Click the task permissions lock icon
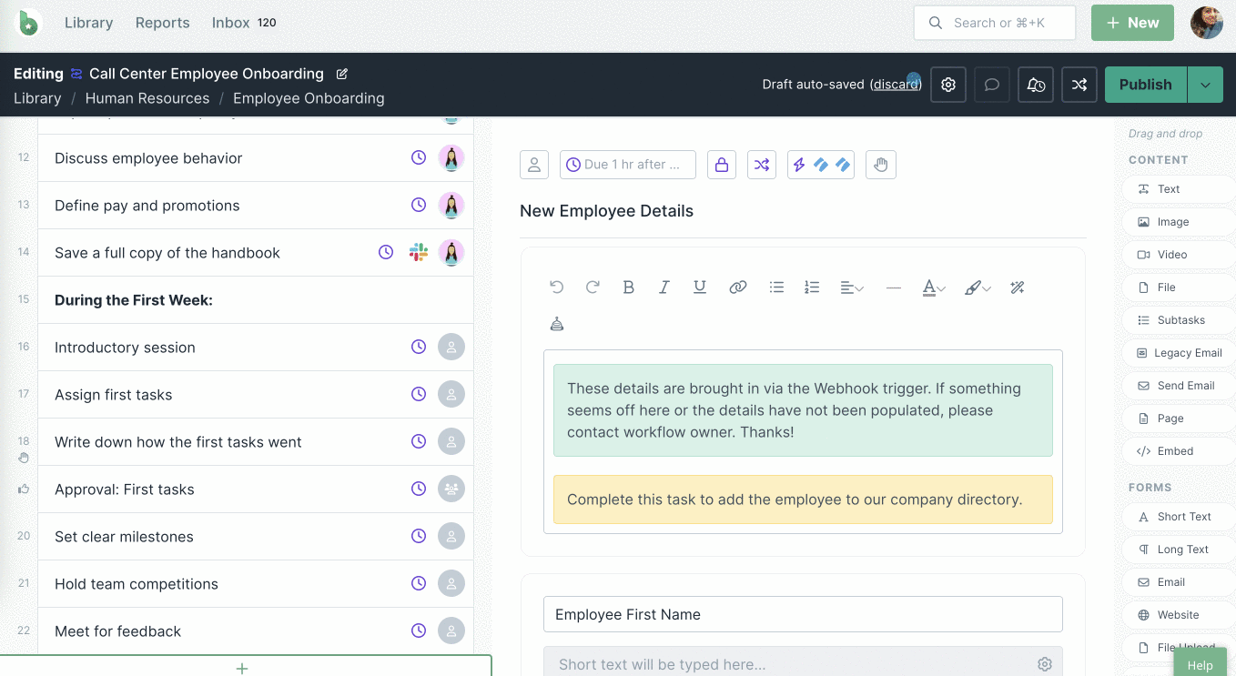 click(722, 165)
